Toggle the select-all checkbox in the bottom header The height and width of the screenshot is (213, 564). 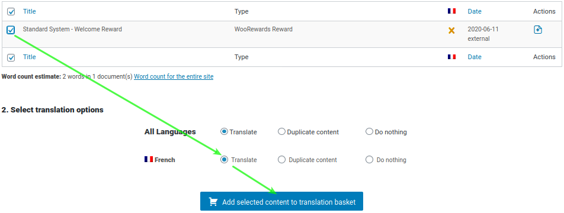coord(11,57)
